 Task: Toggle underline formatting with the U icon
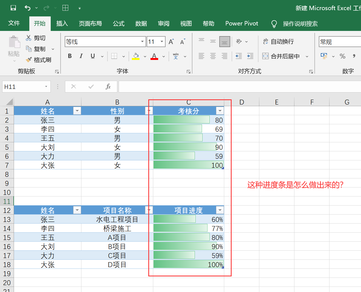(x=92, y=56)
